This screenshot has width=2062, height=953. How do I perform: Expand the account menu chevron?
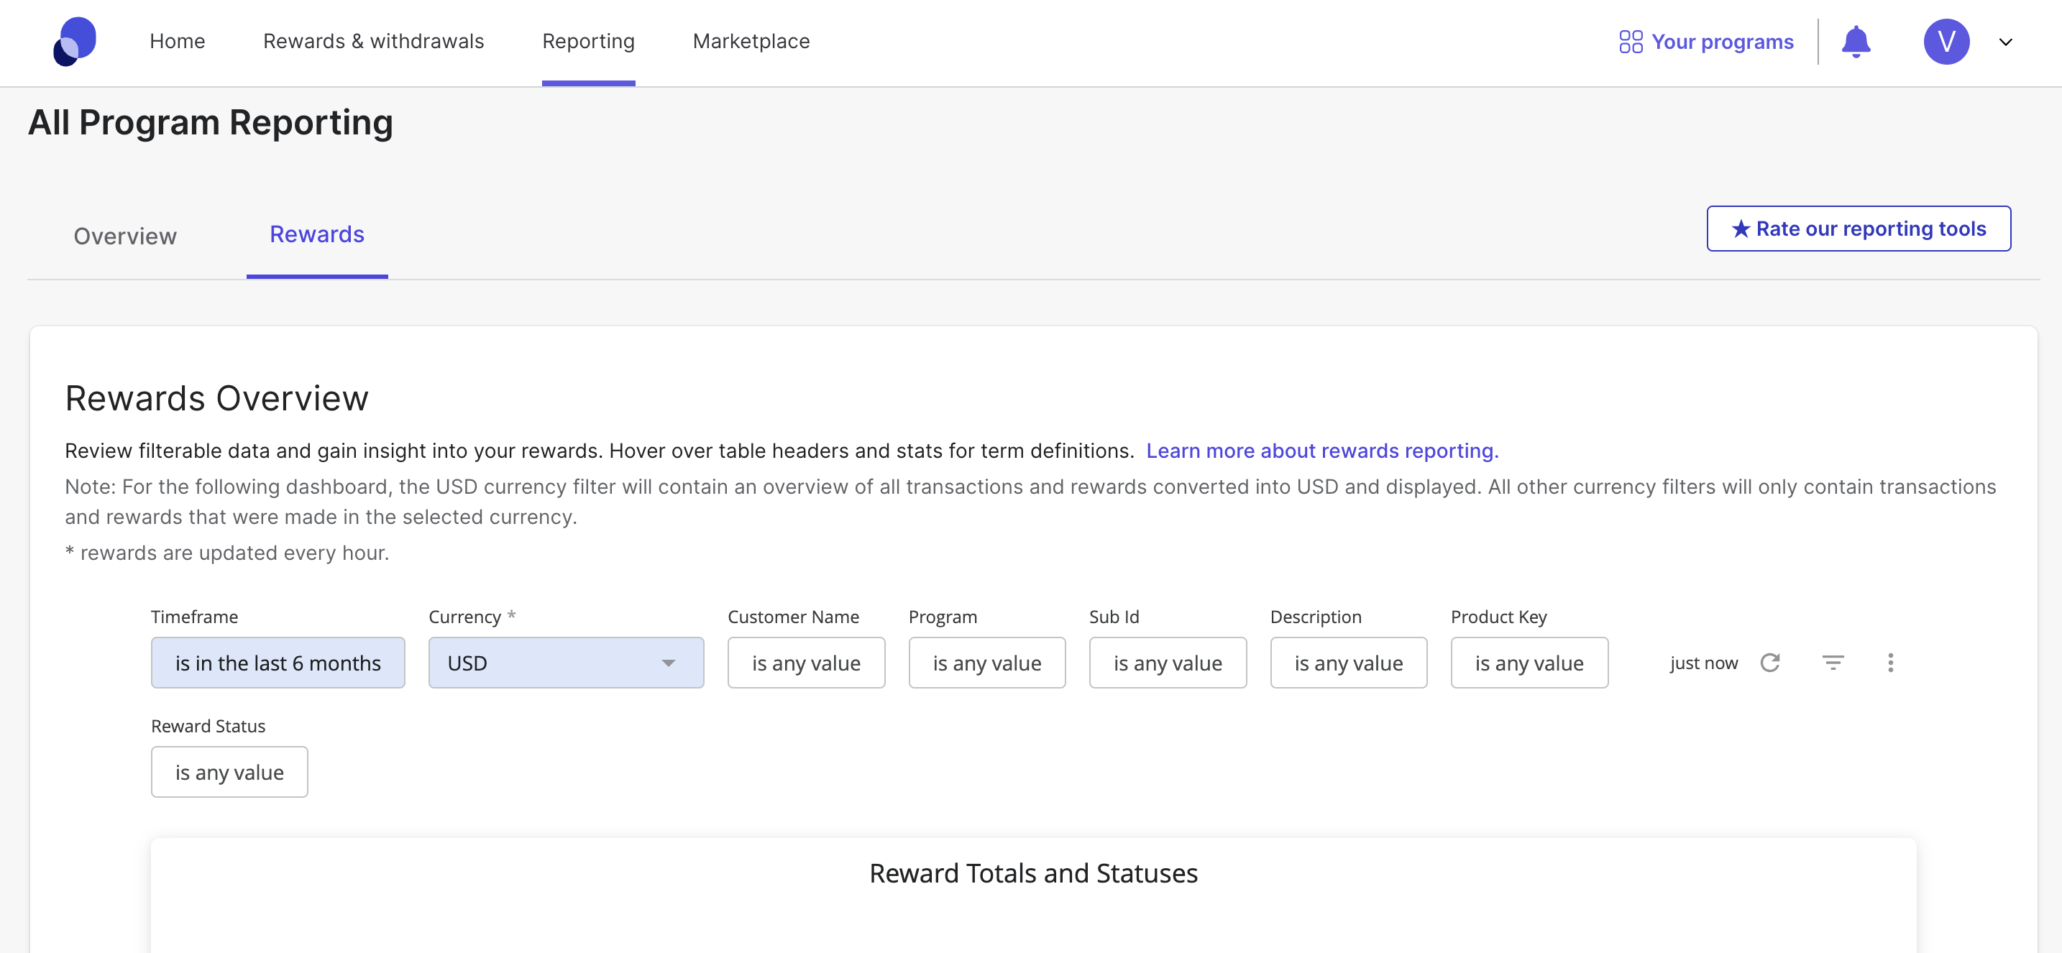click(x=2005, y=42)
